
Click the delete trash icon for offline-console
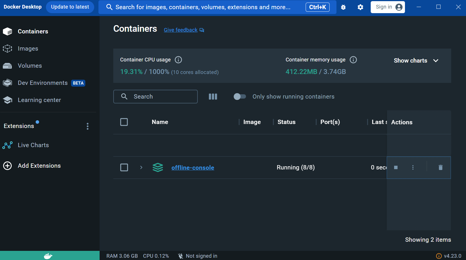(x=440, y=167)
